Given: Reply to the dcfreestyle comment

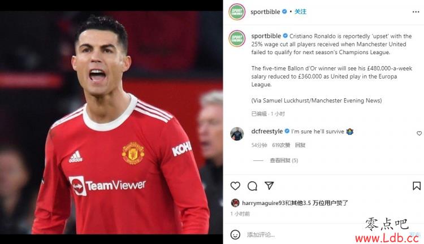Looking at the screenshot, I should 300,145.
